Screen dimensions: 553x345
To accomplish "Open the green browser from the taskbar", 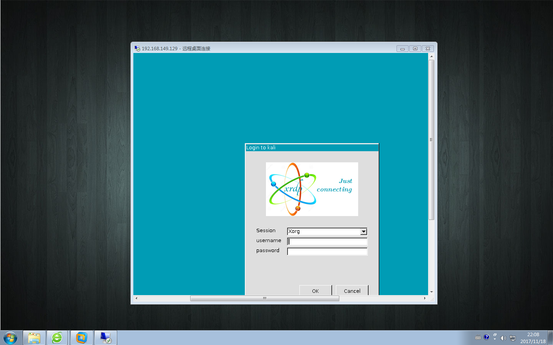I will (x=57, y=337).
